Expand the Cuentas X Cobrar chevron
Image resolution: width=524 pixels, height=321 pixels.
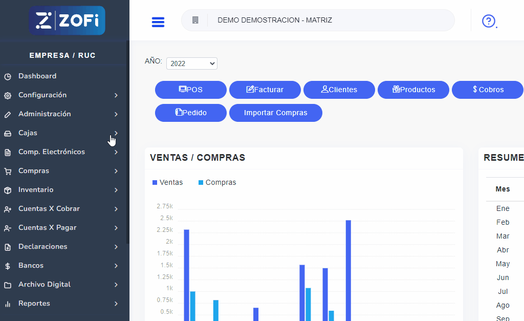(x=116, y=209)
